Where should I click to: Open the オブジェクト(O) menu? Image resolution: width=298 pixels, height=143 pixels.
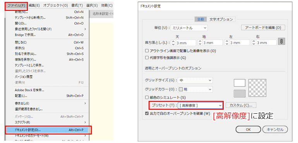(x=55, y=5)
